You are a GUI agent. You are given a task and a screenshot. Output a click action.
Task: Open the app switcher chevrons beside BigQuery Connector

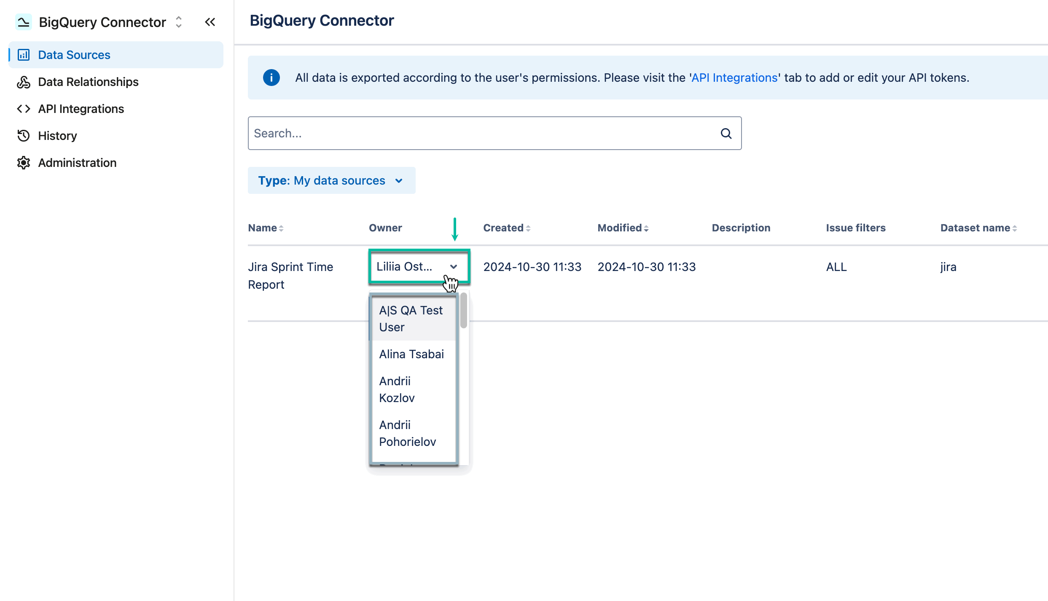[178, 22]
